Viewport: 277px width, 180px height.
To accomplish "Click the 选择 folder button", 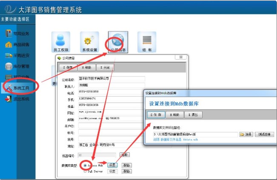I will coord(246,134).
